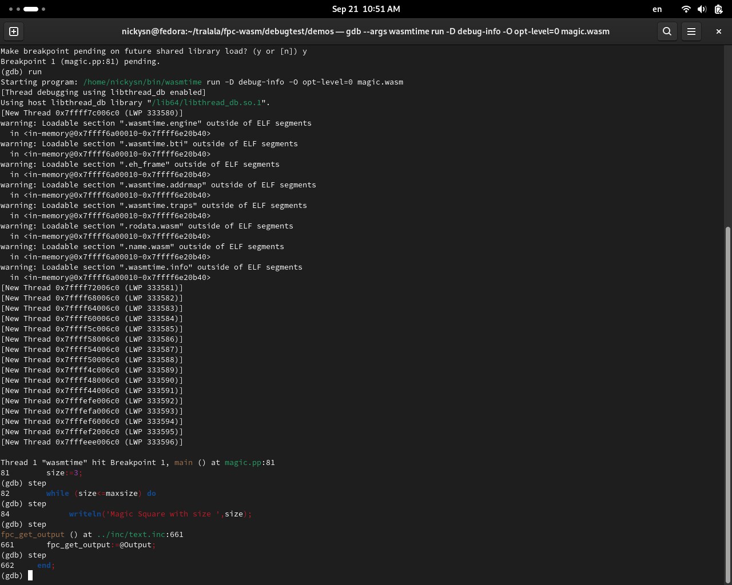
Task: Click the '.wasmtime.traps' warning line
Action: (x=154, y=205)
